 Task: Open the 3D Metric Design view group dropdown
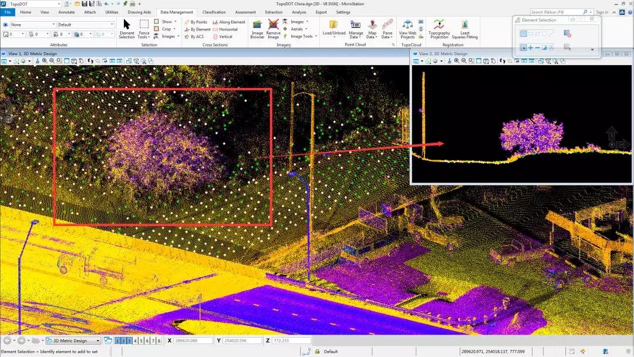pyautogui.click(x=73, y=341)
